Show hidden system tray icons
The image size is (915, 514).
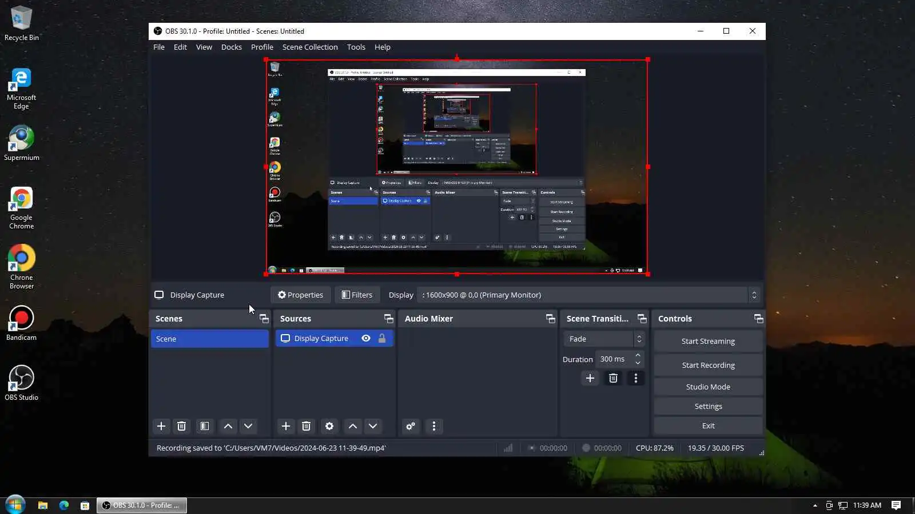pos(815,505)
